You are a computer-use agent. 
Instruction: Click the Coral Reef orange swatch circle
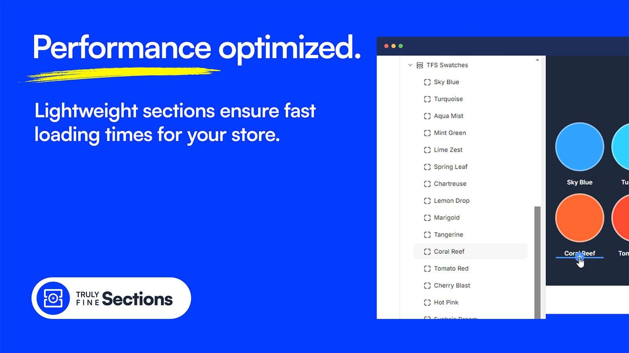[579, 218]
